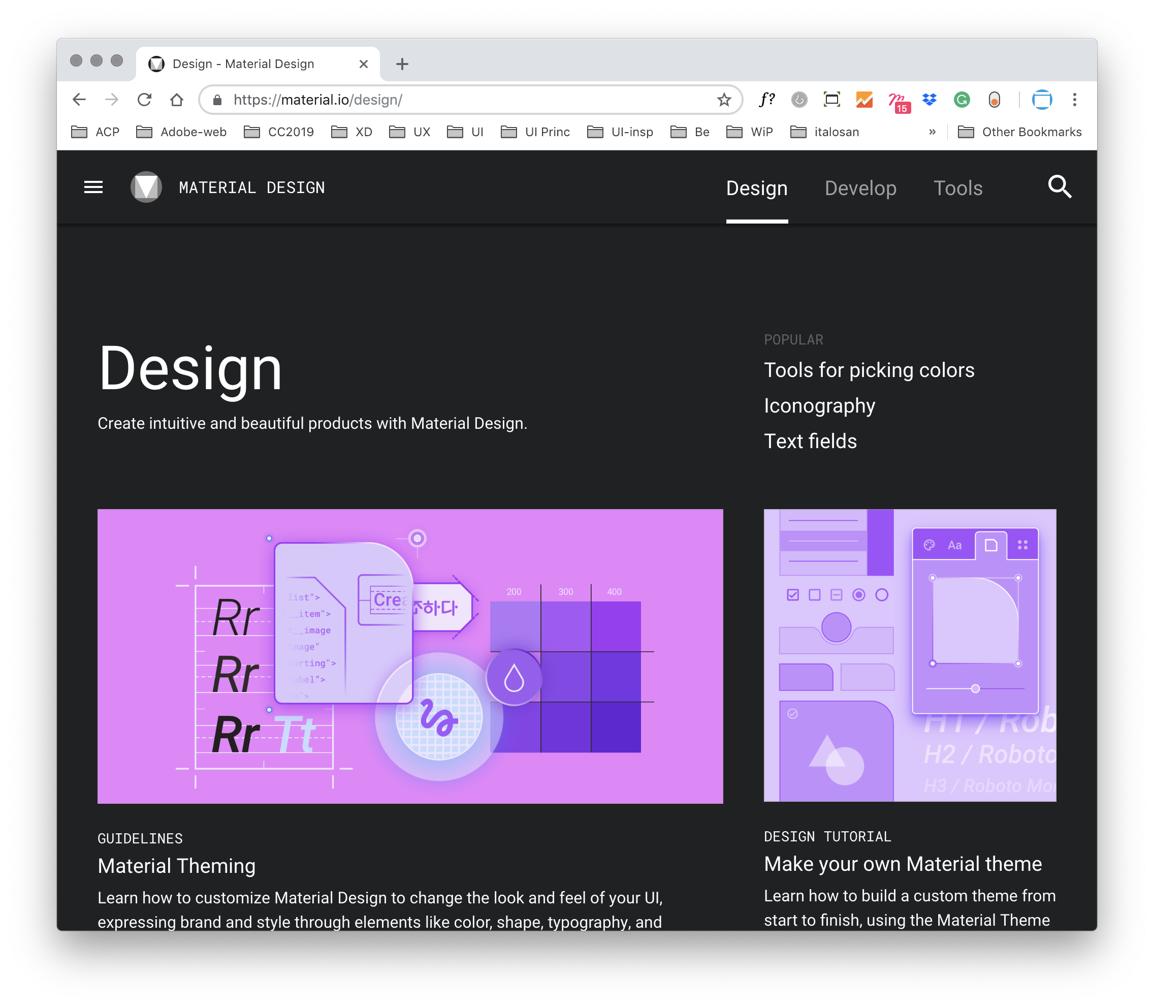View site info via the padlock icon

pos(217,100)
